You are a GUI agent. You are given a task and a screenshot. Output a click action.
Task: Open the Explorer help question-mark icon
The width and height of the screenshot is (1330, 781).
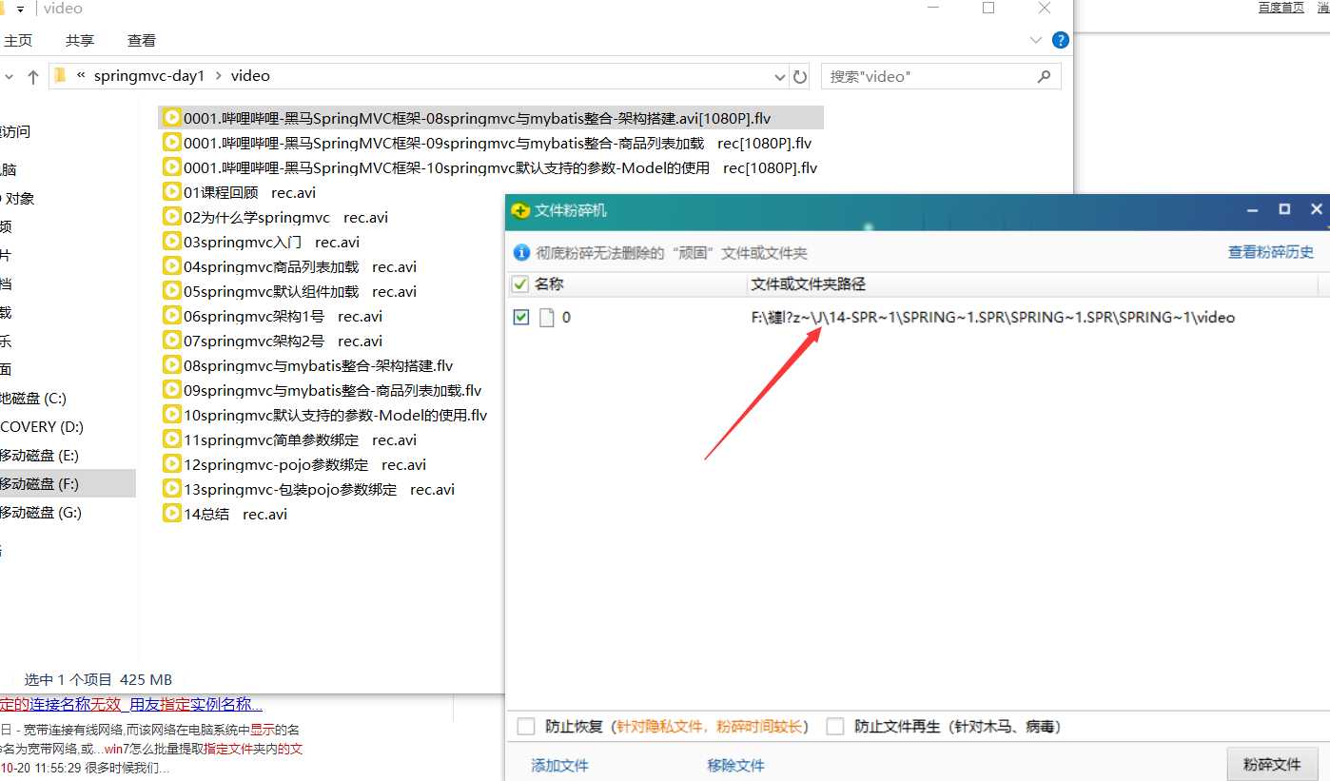point(1060,41)
